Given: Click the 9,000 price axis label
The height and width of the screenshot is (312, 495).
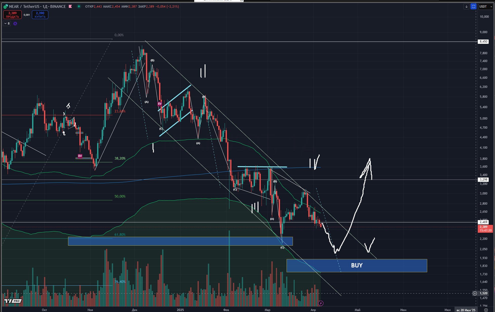Looking at the screenshot, I should pos(483,32).
